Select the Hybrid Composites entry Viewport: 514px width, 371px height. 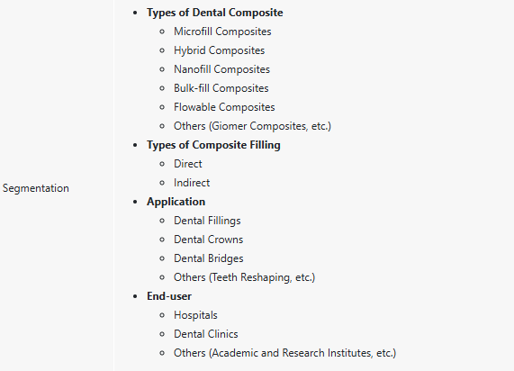coord(220,50)
